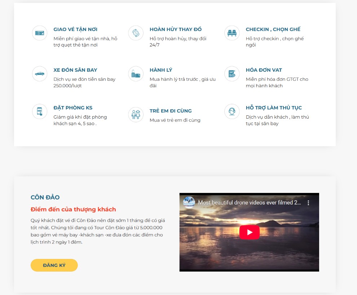Click the mobile hotel booking icon for ĐẶT PHÒNG KS
Image resolution: width=357 pixels, height=295 pixels.
[x=40, y=111]
